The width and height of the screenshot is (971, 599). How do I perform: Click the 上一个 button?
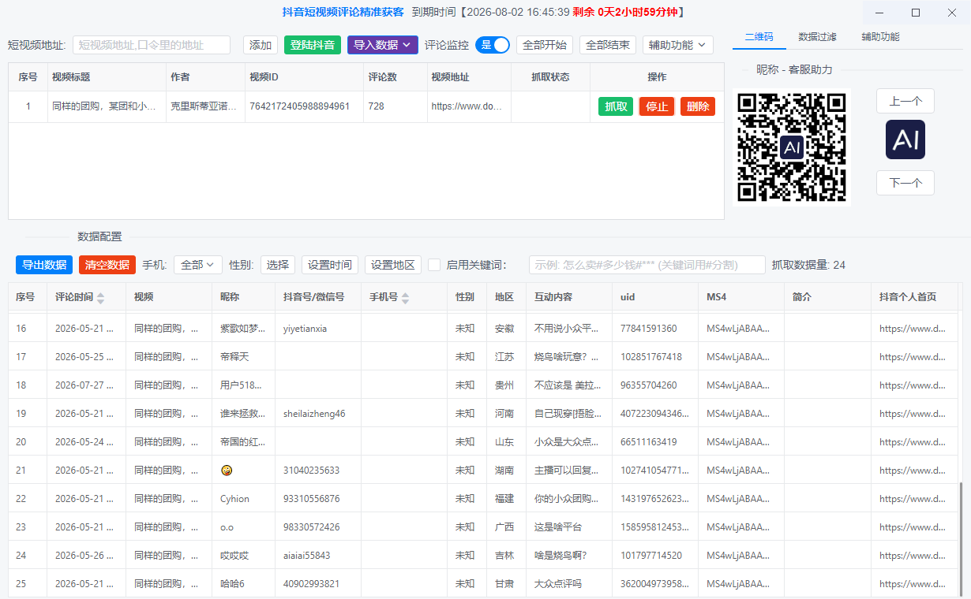click(905, 101)
